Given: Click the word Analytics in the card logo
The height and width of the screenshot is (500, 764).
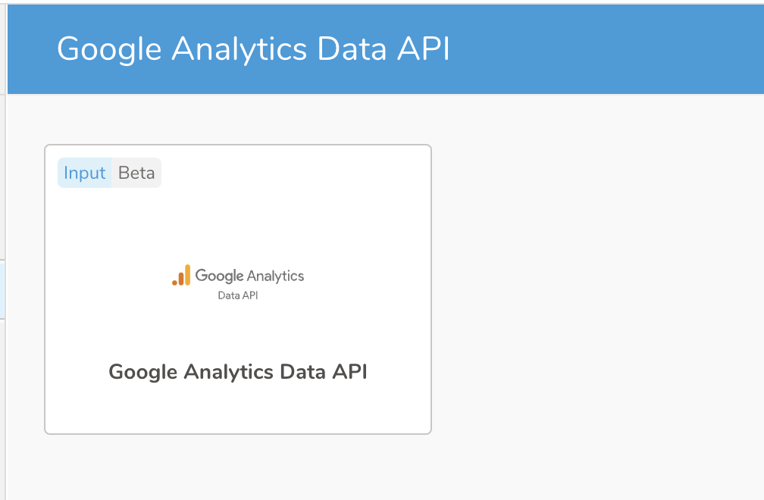Looking at the screenshot, I should (x=276, y=277).
